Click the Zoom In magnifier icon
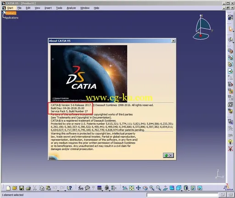This screenshot has width=235, height=198. (x=152, y=188)
